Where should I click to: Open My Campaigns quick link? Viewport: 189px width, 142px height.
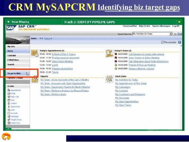pos(123,87)
